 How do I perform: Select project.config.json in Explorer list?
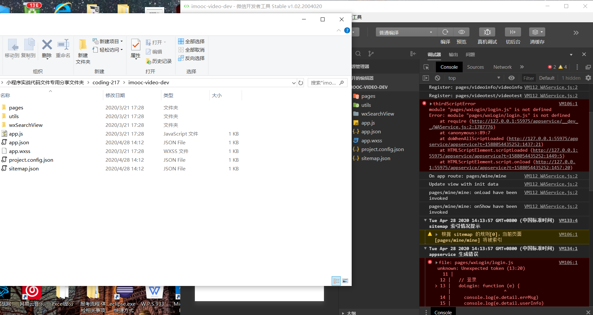(x=31, y=160)
